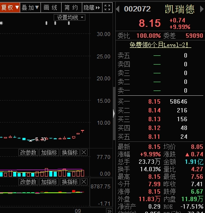The width and height of the screenshot is (205, 213).
Task: Open the 免费领6个月Level-2 link
Action: 160,45
